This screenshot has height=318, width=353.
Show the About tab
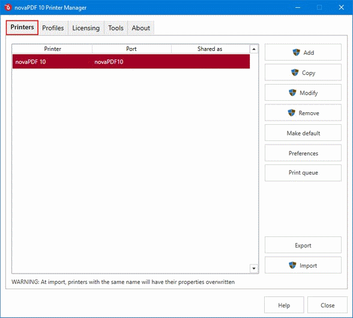[x=140, y=28]
